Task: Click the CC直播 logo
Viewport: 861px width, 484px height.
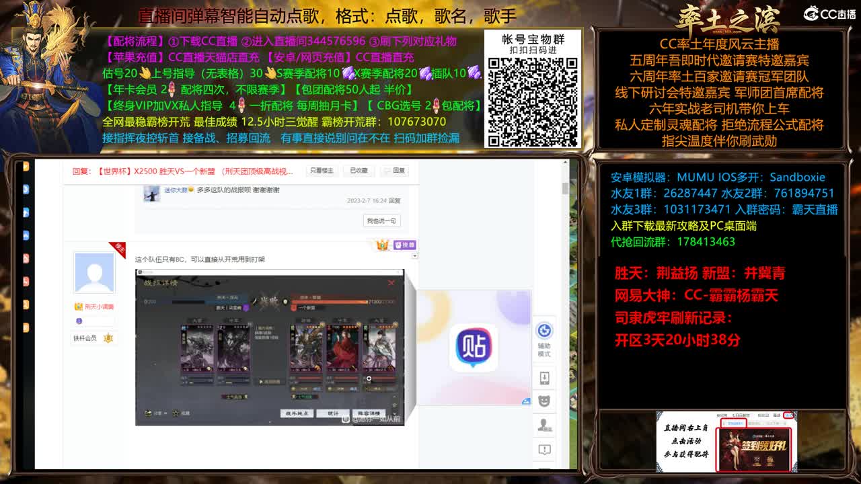Action: tap(829, 13)
